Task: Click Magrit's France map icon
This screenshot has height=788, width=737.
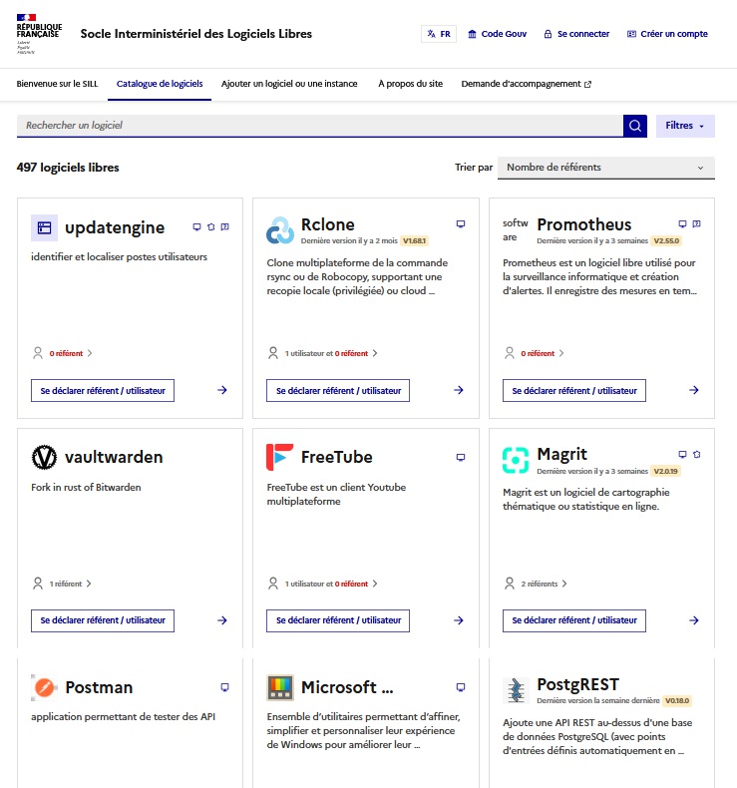Action: coord(696,454)
